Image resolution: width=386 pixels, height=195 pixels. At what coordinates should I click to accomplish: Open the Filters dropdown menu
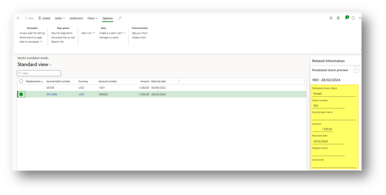click(x=93, y=18)
